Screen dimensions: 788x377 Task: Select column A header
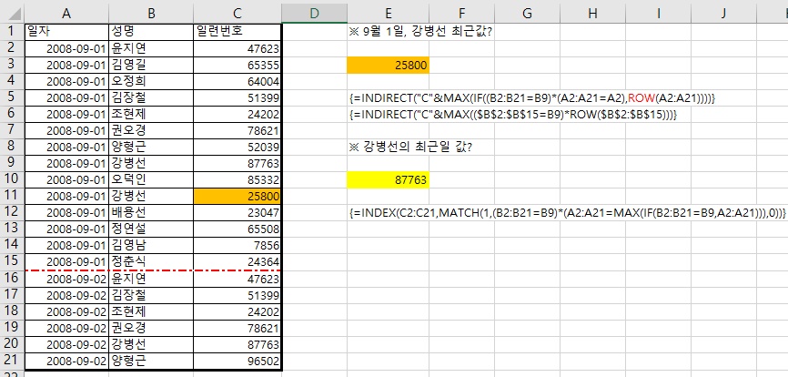pyautogui.click(x=66, y=14)
